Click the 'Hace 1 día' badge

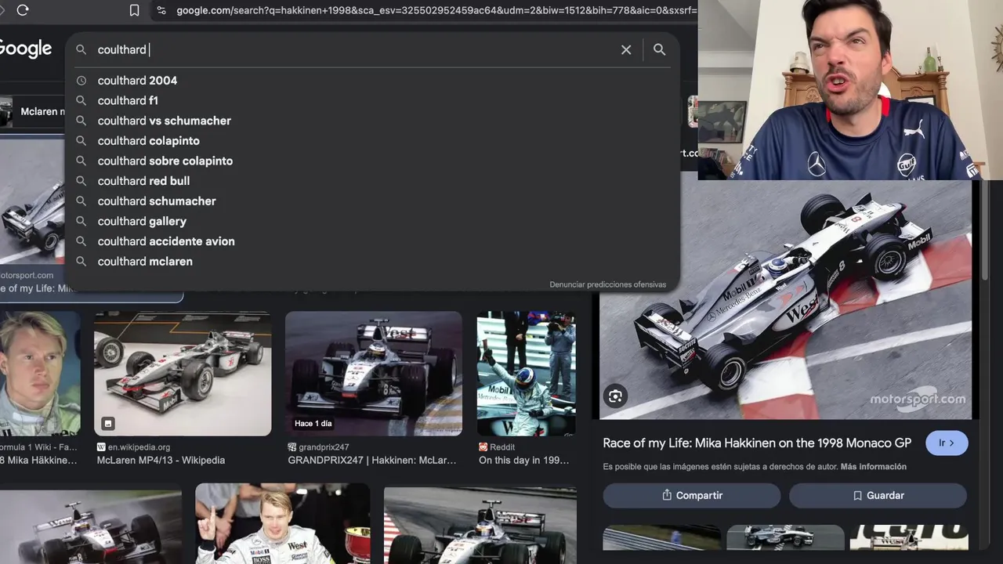(313, 423)
